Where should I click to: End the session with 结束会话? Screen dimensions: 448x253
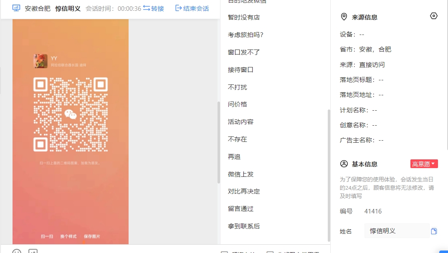pyautogui.click(x=192, y=9)
